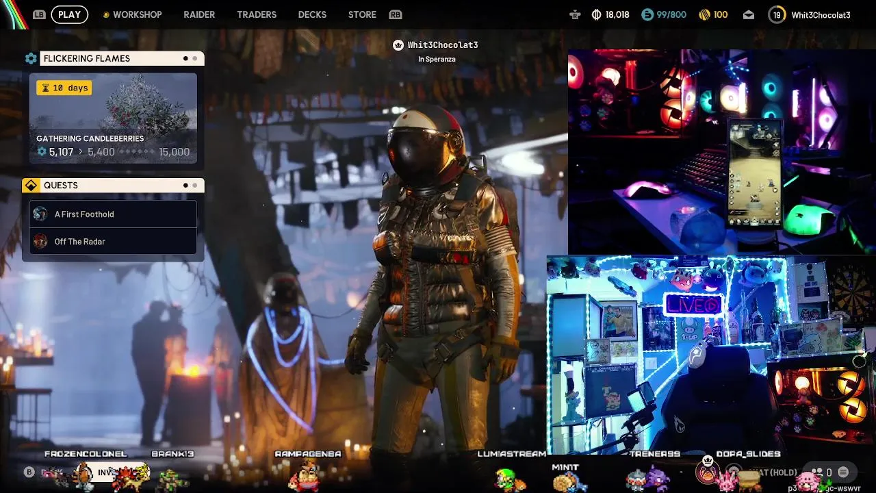Click the RB bumper icon
Viewport: 876px width, 493px height.
(395, 14)
